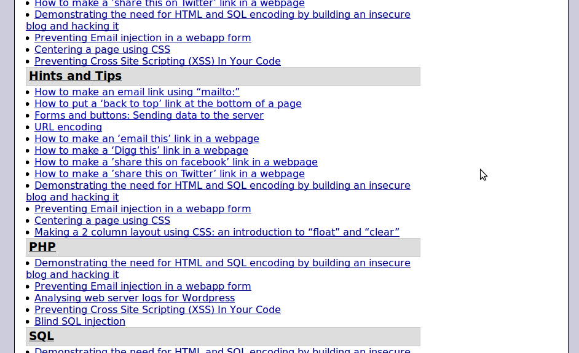Click 'Forms and buttons: Sending data to the server'

tap(149, 116)
